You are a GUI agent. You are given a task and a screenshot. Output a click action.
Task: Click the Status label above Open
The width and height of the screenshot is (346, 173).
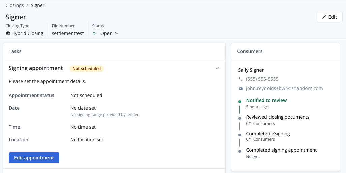point(98,26)
